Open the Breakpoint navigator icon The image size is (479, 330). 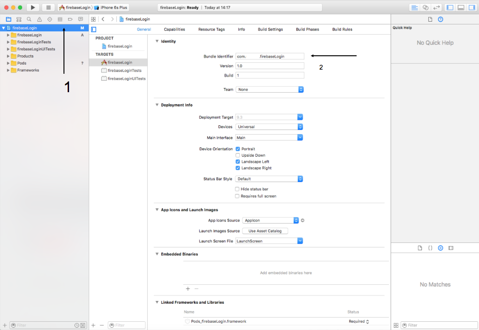[70, 19]
